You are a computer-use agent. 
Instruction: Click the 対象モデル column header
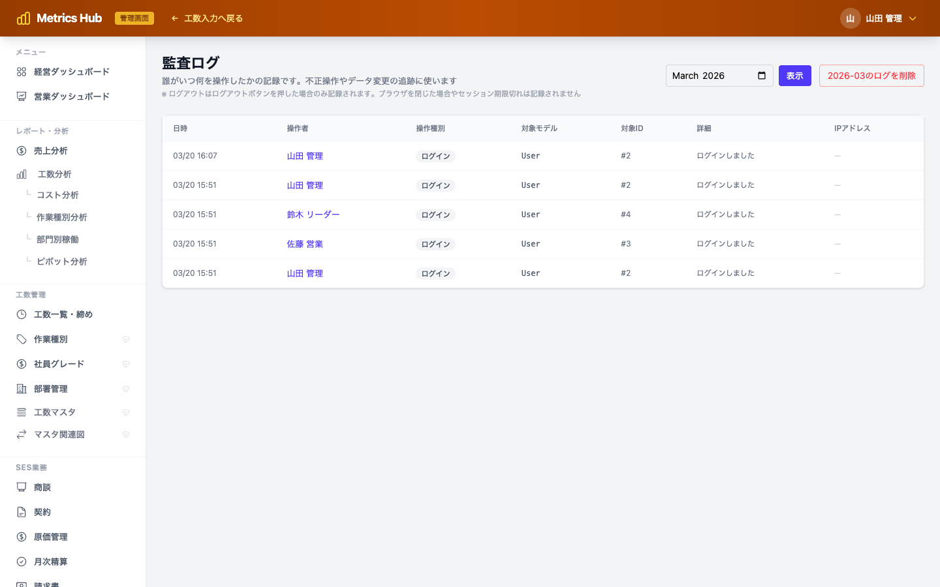539,128
